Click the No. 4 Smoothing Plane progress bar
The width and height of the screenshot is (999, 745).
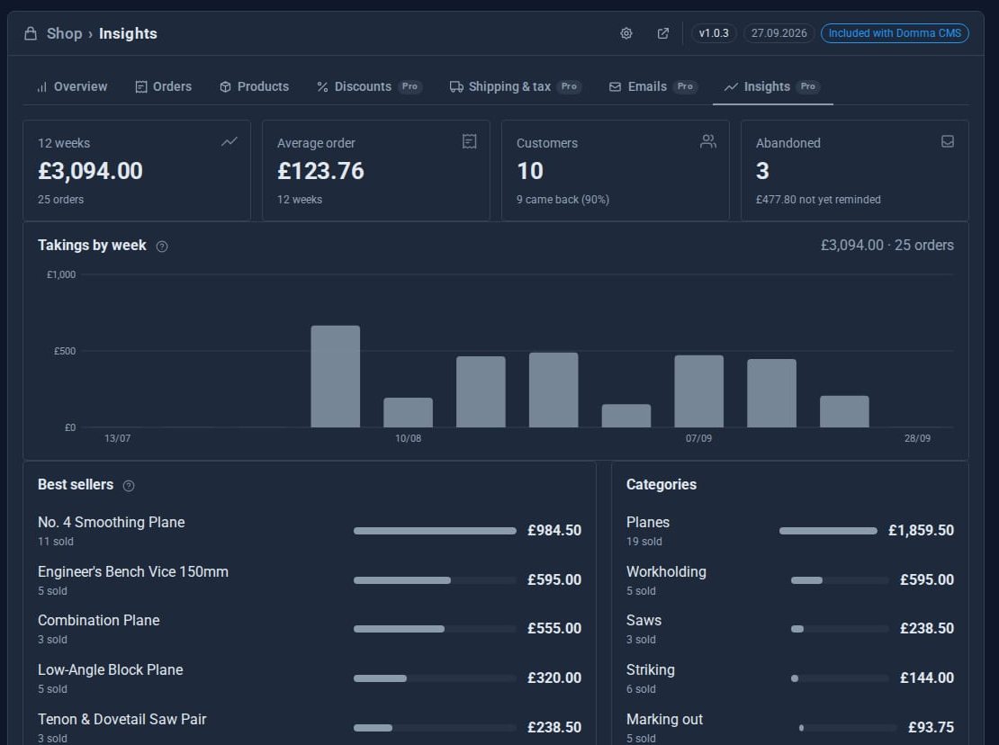point(435,531)
